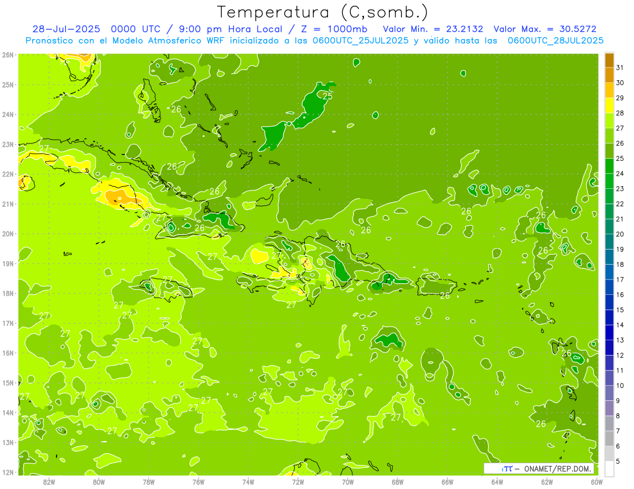The image size is (634, 489).
Task: Click the "17N" latitude axis label
Action: click(x=8, y=323)
